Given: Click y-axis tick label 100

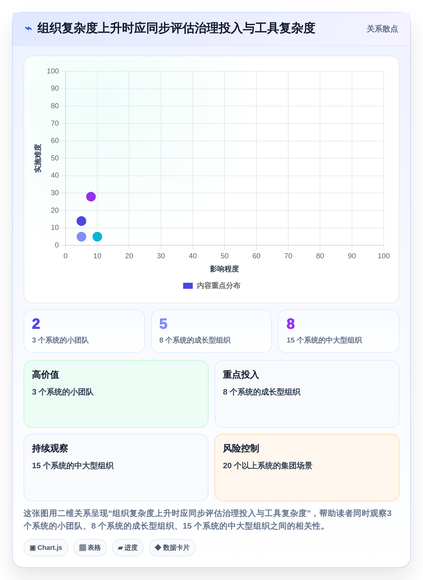Looking at the screenshot, I should pos(53,71).
